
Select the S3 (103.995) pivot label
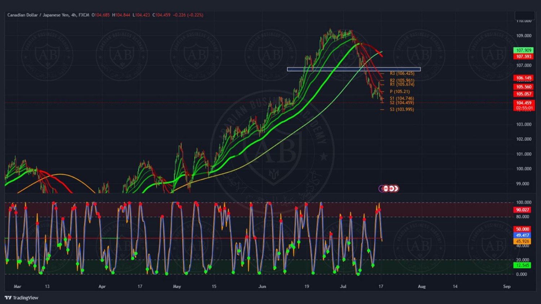click(402, 109)
